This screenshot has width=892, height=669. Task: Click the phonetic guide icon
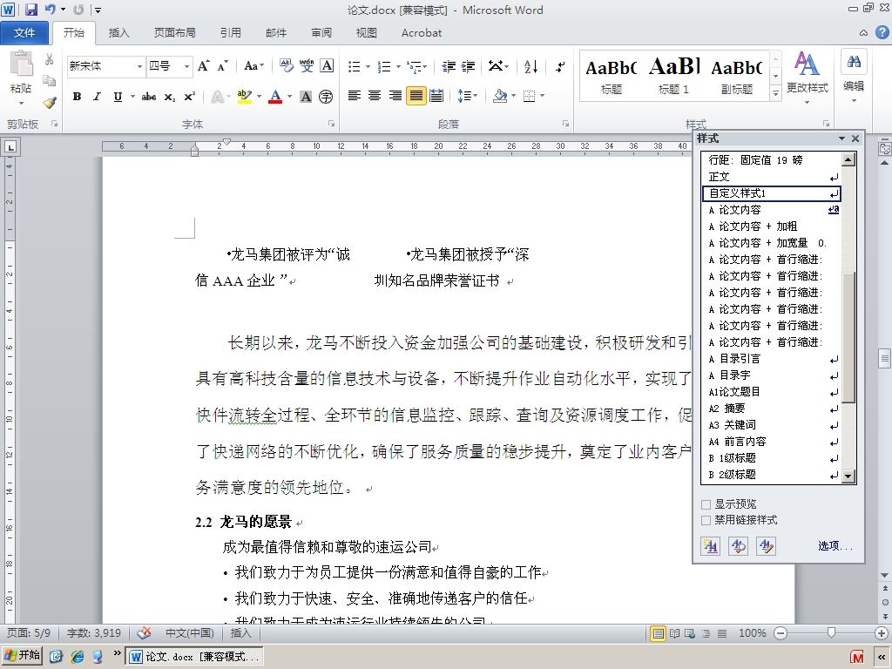coord(307,66)
